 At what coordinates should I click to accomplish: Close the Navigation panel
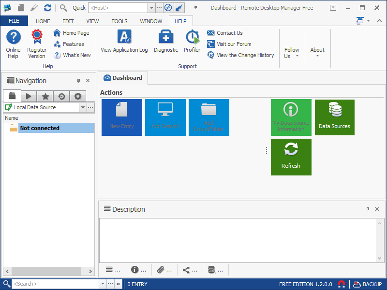88,81
